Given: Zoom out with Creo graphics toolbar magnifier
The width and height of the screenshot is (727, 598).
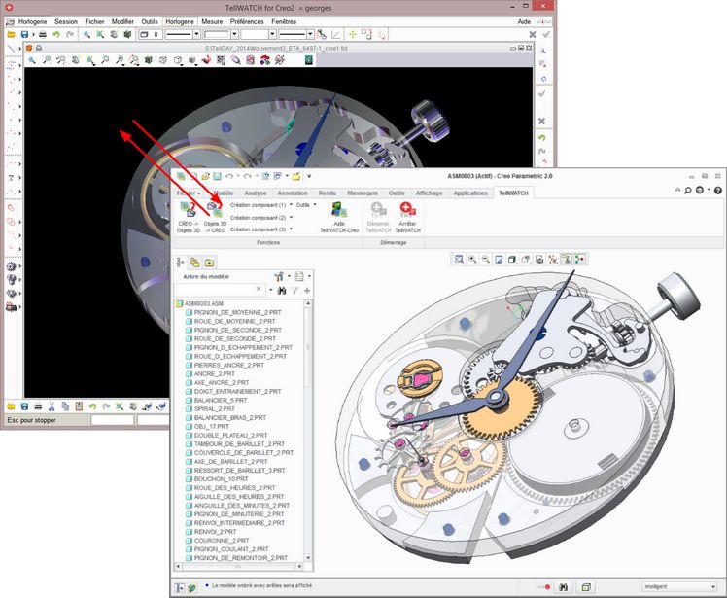Looking at the screenshot, I should pyautogui.click(x=486, y=260).
